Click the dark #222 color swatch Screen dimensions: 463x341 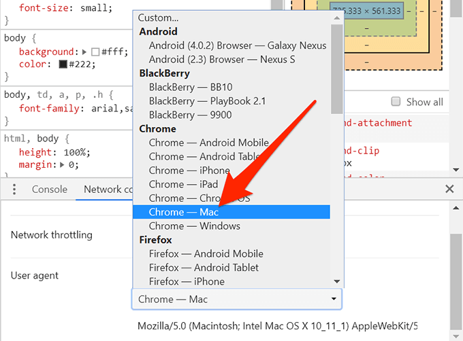pos(63,65)
